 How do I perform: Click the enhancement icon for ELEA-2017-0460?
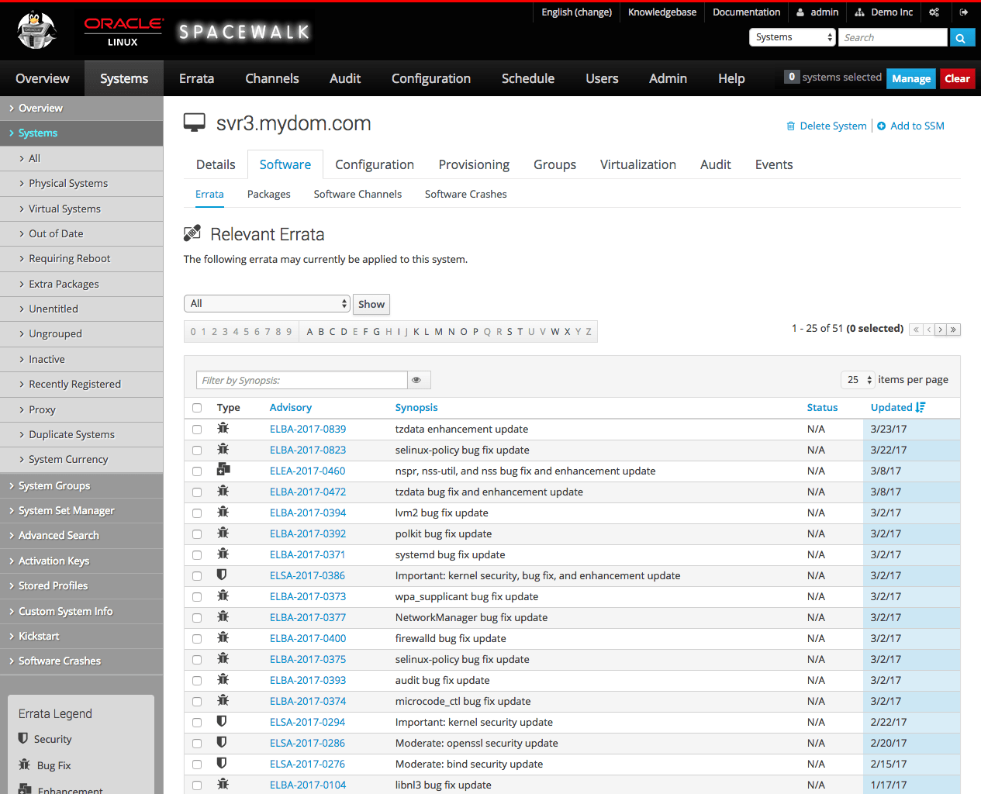point(223,469)
